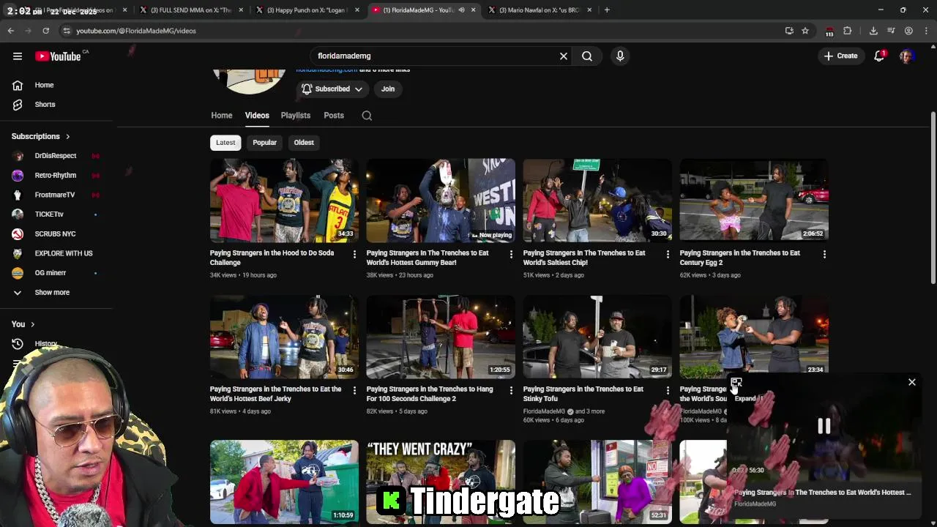
Task: Pause the miniplayer video
Action: pyautogui.click(x=824, y=426)
